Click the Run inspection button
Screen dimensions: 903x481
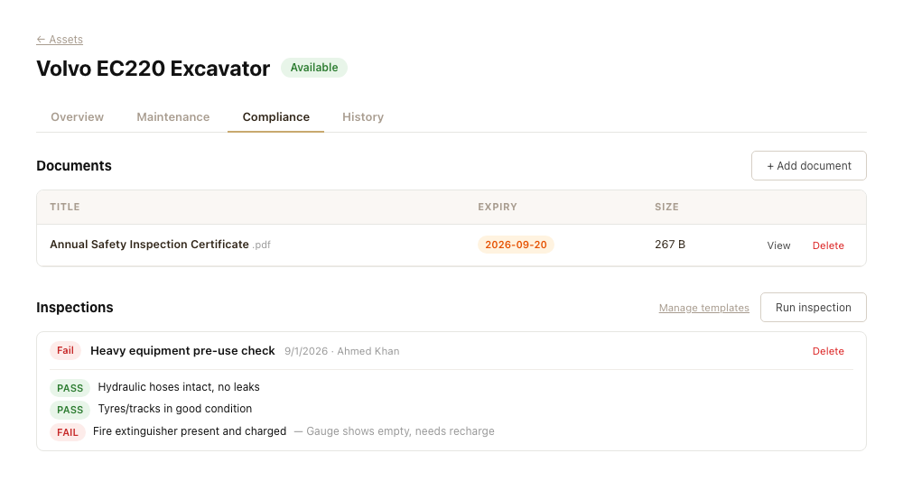point(814,307)
